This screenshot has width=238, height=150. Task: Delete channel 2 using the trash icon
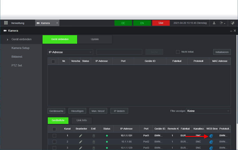(94, 142)
